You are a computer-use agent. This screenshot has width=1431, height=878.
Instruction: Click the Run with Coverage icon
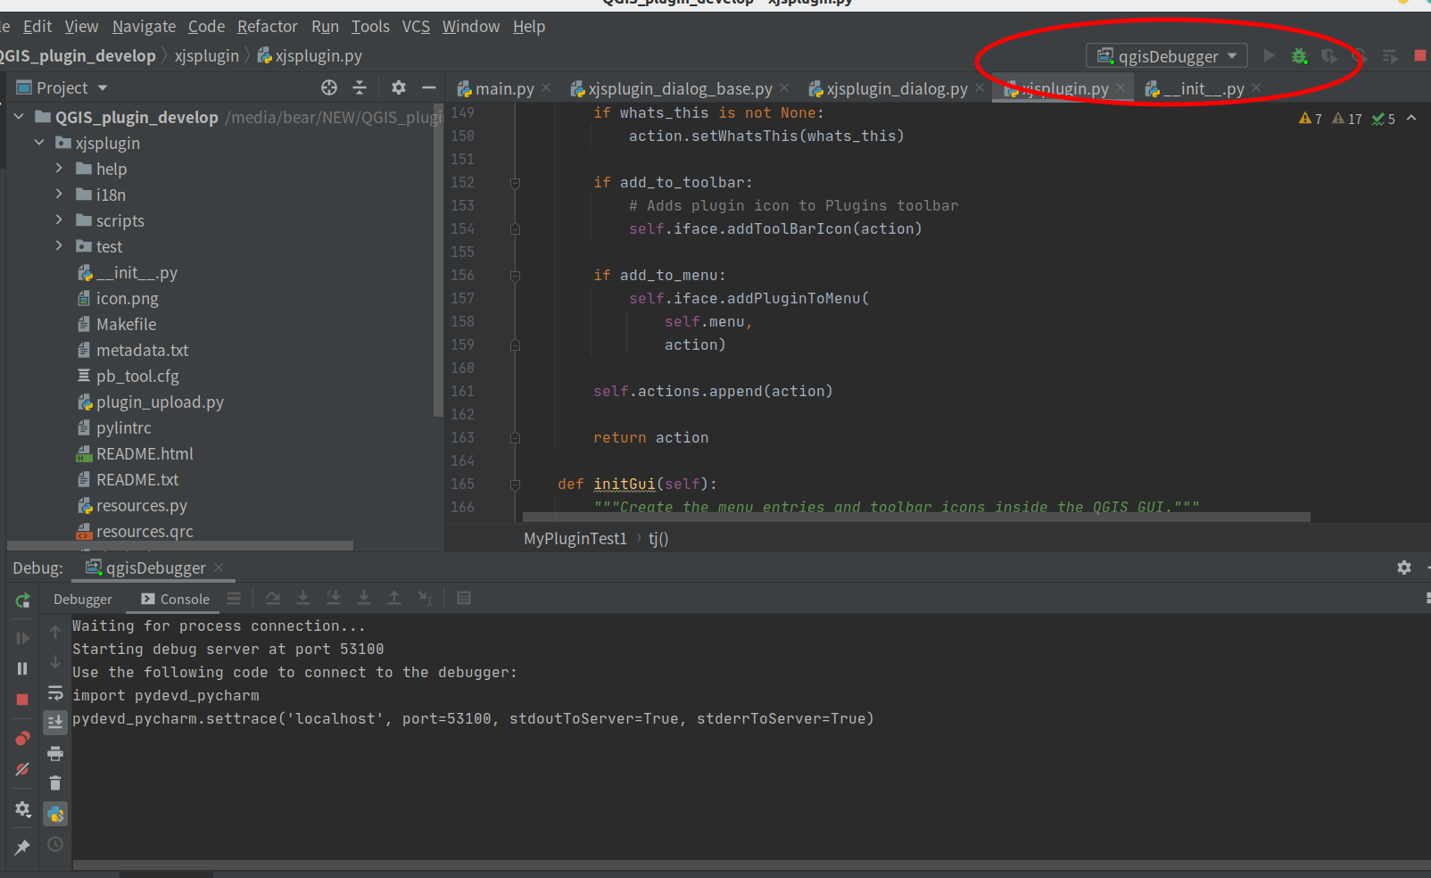(1329, 56)
